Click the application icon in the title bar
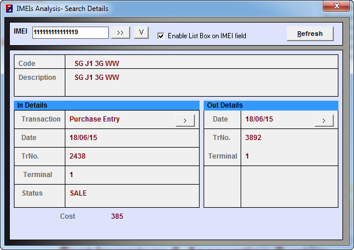The height and width of the screenshot is (250, 354). [9, 9]
